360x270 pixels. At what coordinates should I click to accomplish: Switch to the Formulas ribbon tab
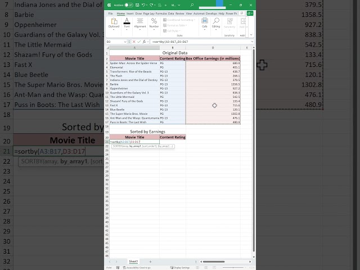click(161, 13)
